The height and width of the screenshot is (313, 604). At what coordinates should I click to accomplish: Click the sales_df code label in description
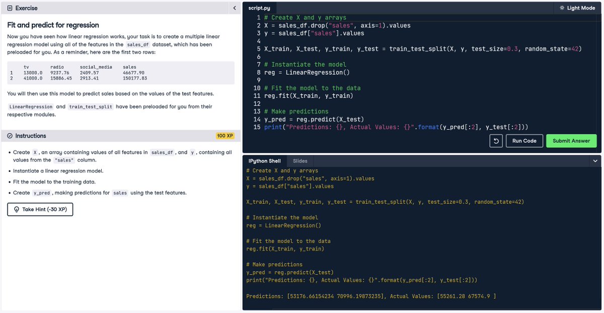coord(138,44)
